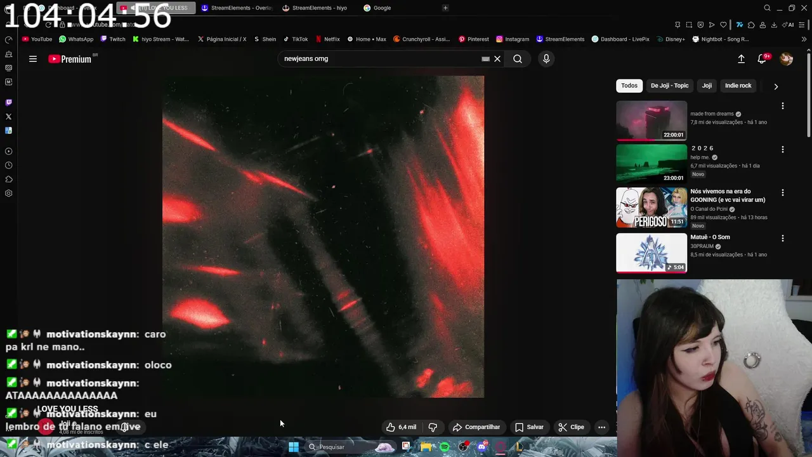
Task: Open the 2 0 2 6 video thumbnail
Action: click(652, 164)
